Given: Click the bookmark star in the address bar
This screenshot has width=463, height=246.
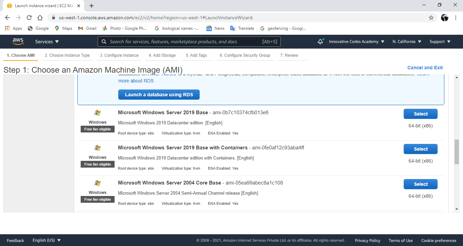Looking at the screenshot, I should tap(431, 18).
